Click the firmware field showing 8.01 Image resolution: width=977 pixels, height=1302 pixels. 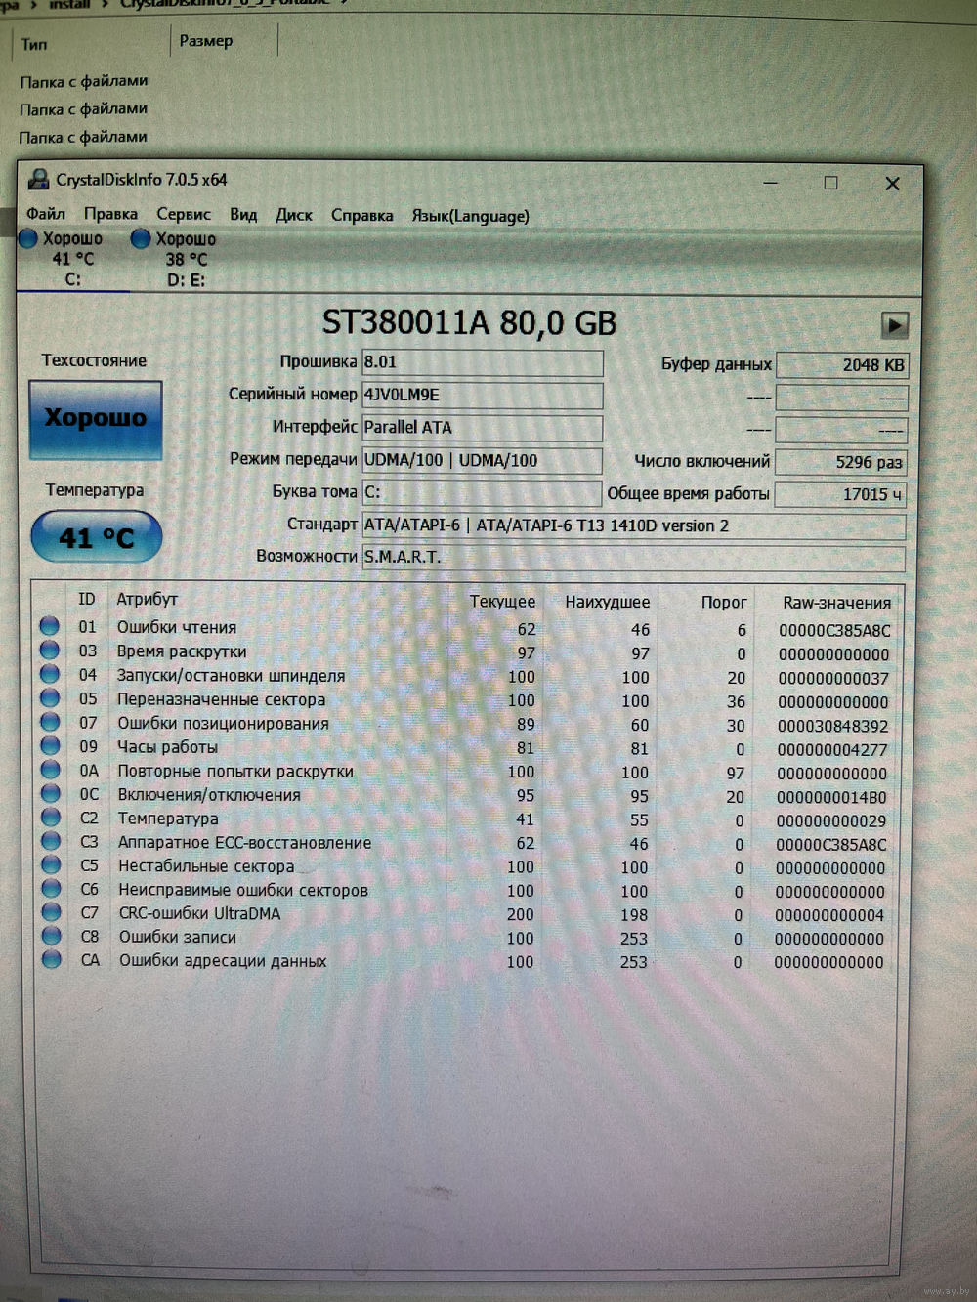point(482,362)
